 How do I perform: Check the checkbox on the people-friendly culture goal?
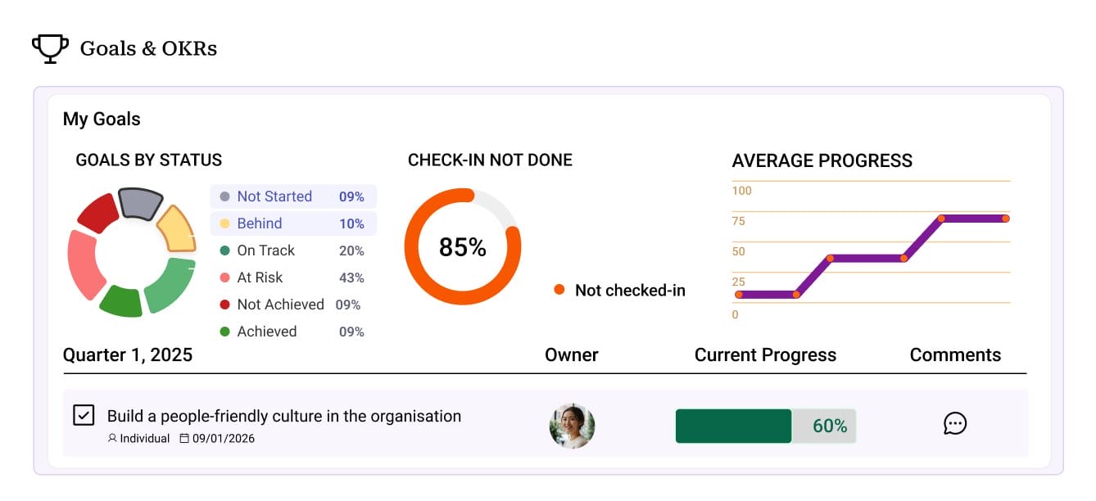82,416
